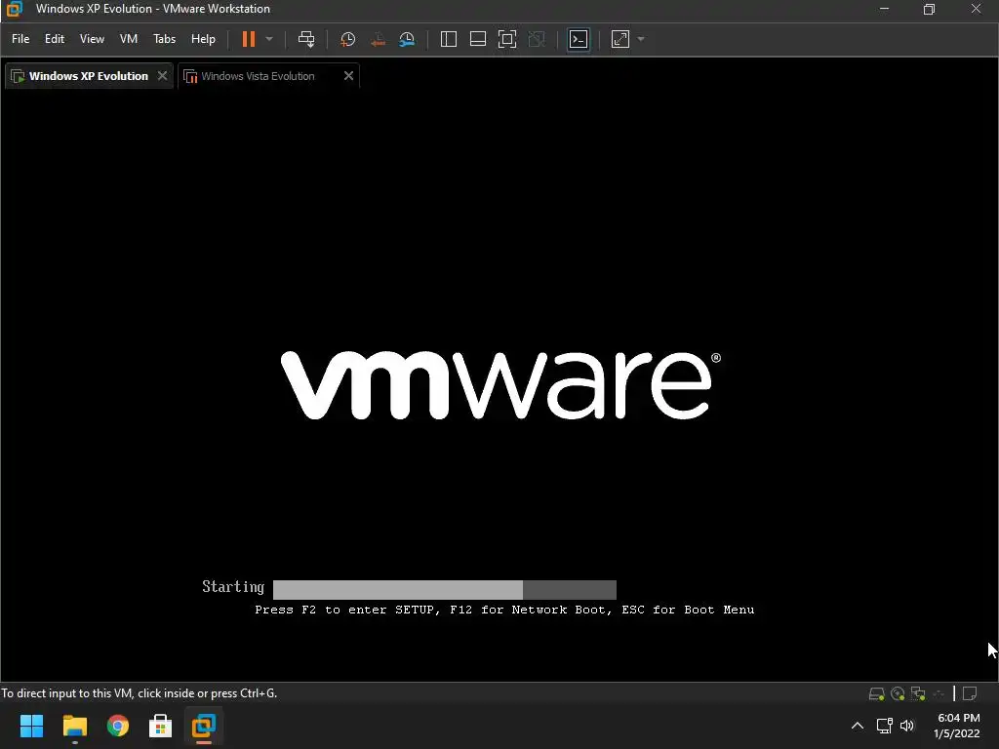Select the Windows XP Evolution tab

point(89,76)
